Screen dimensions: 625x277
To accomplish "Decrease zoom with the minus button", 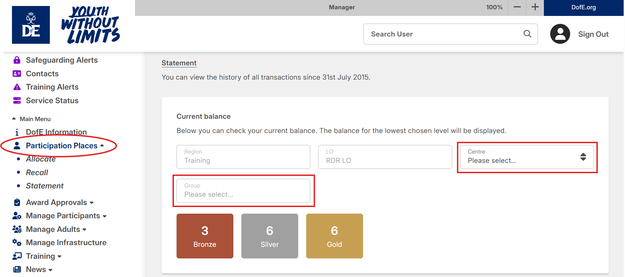I will tap(517, 7).
